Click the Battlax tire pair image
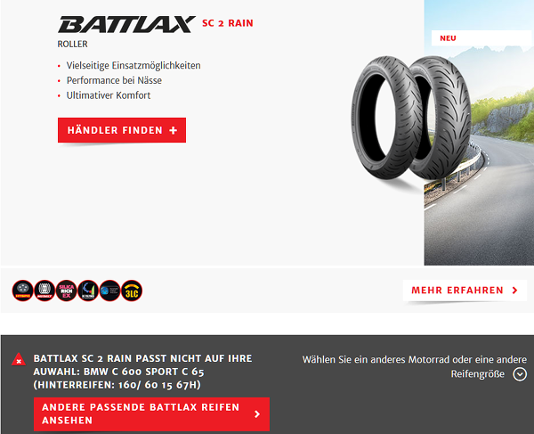The height and width of the screenshot is (434, 534). point(411,118)
